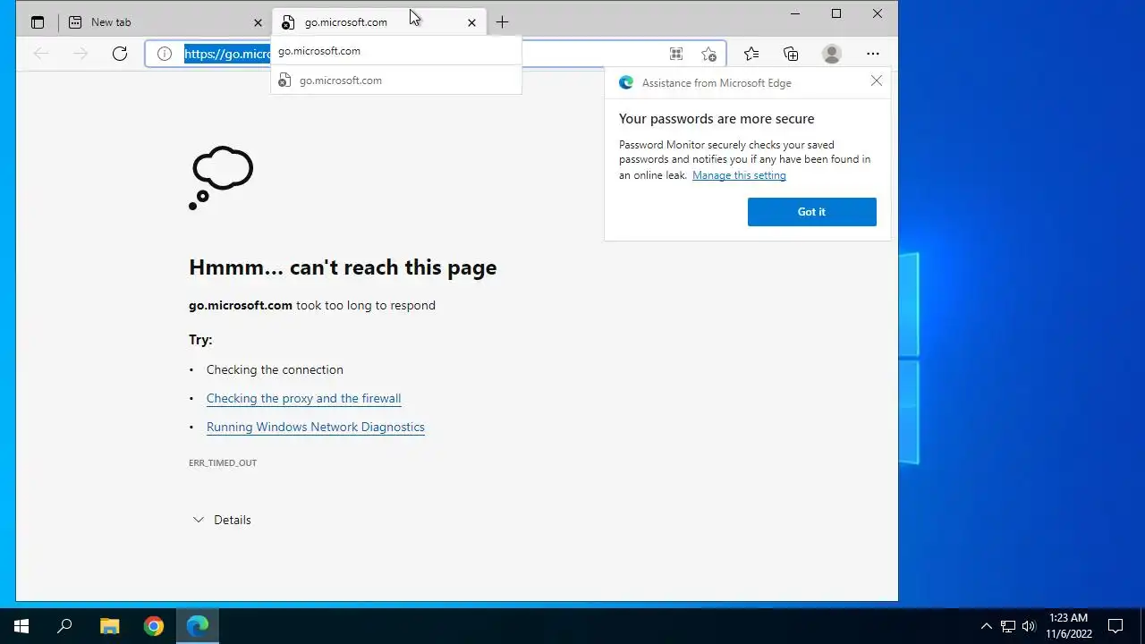The image size is (1145, 644).
Task: Open the tab actions menu icon
Action: [38, 22]
